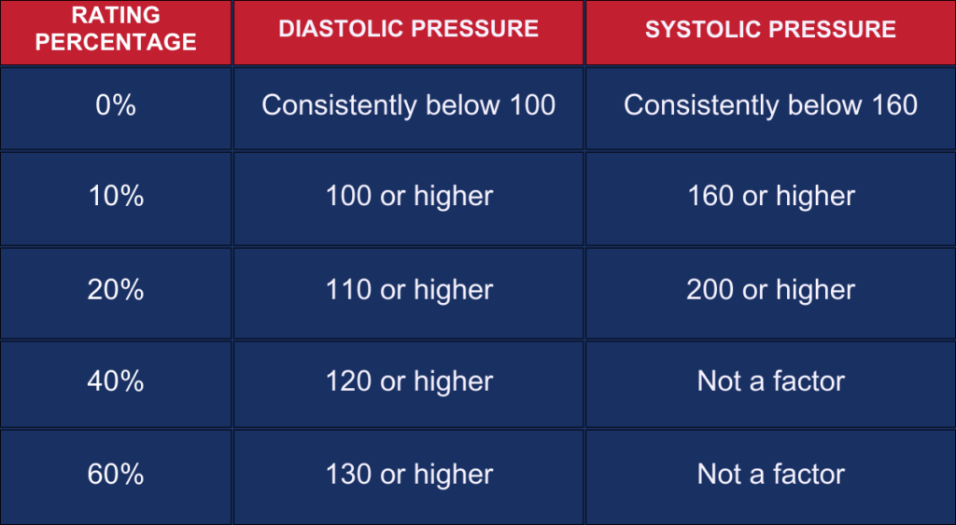Click the 'Consistently below 100' diastolic cell
This screenshot has width=956, height=525.
(409, 105)
